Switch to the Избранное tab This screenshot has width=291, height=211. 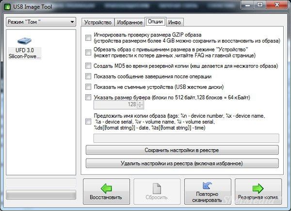(129, 22)
